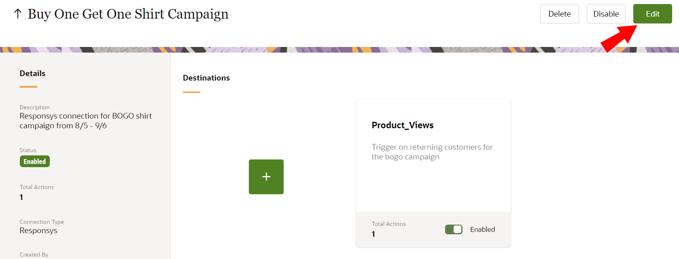Click the green Enabled status badge

coord(35,161)
